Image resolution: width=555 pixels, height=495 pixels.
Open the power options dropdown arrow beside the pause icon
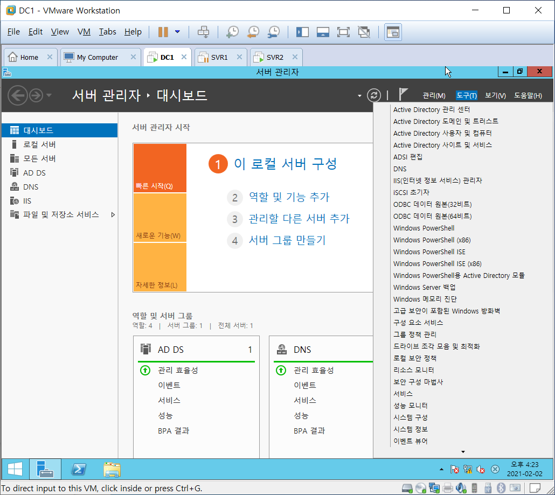click(x=177, y=32)
